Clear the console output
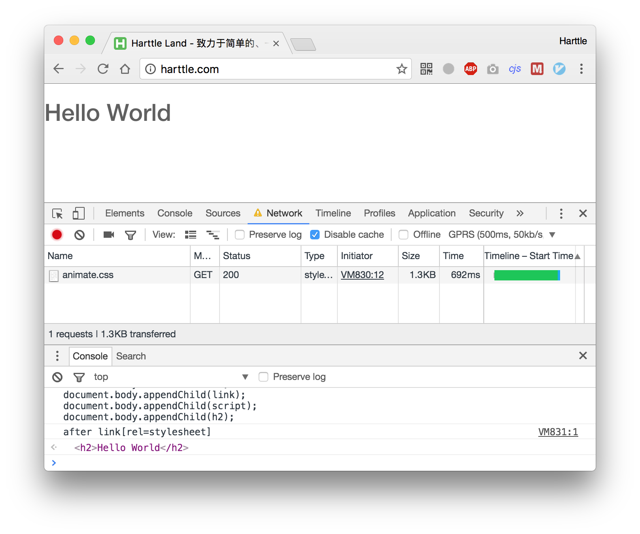Screen dimensions: 640x534 (57, 377)
